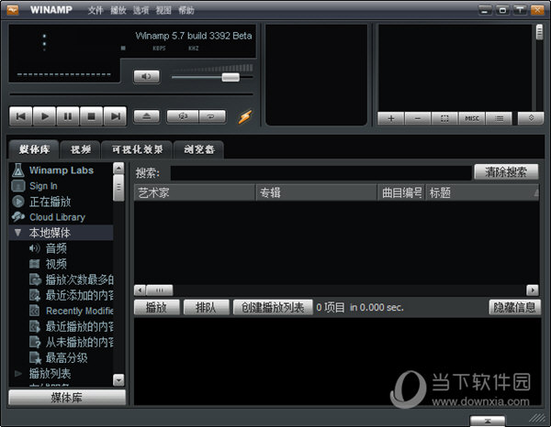Switch to the 可视化效果 tab
The image size is (551, 427).
coord(137,150)
